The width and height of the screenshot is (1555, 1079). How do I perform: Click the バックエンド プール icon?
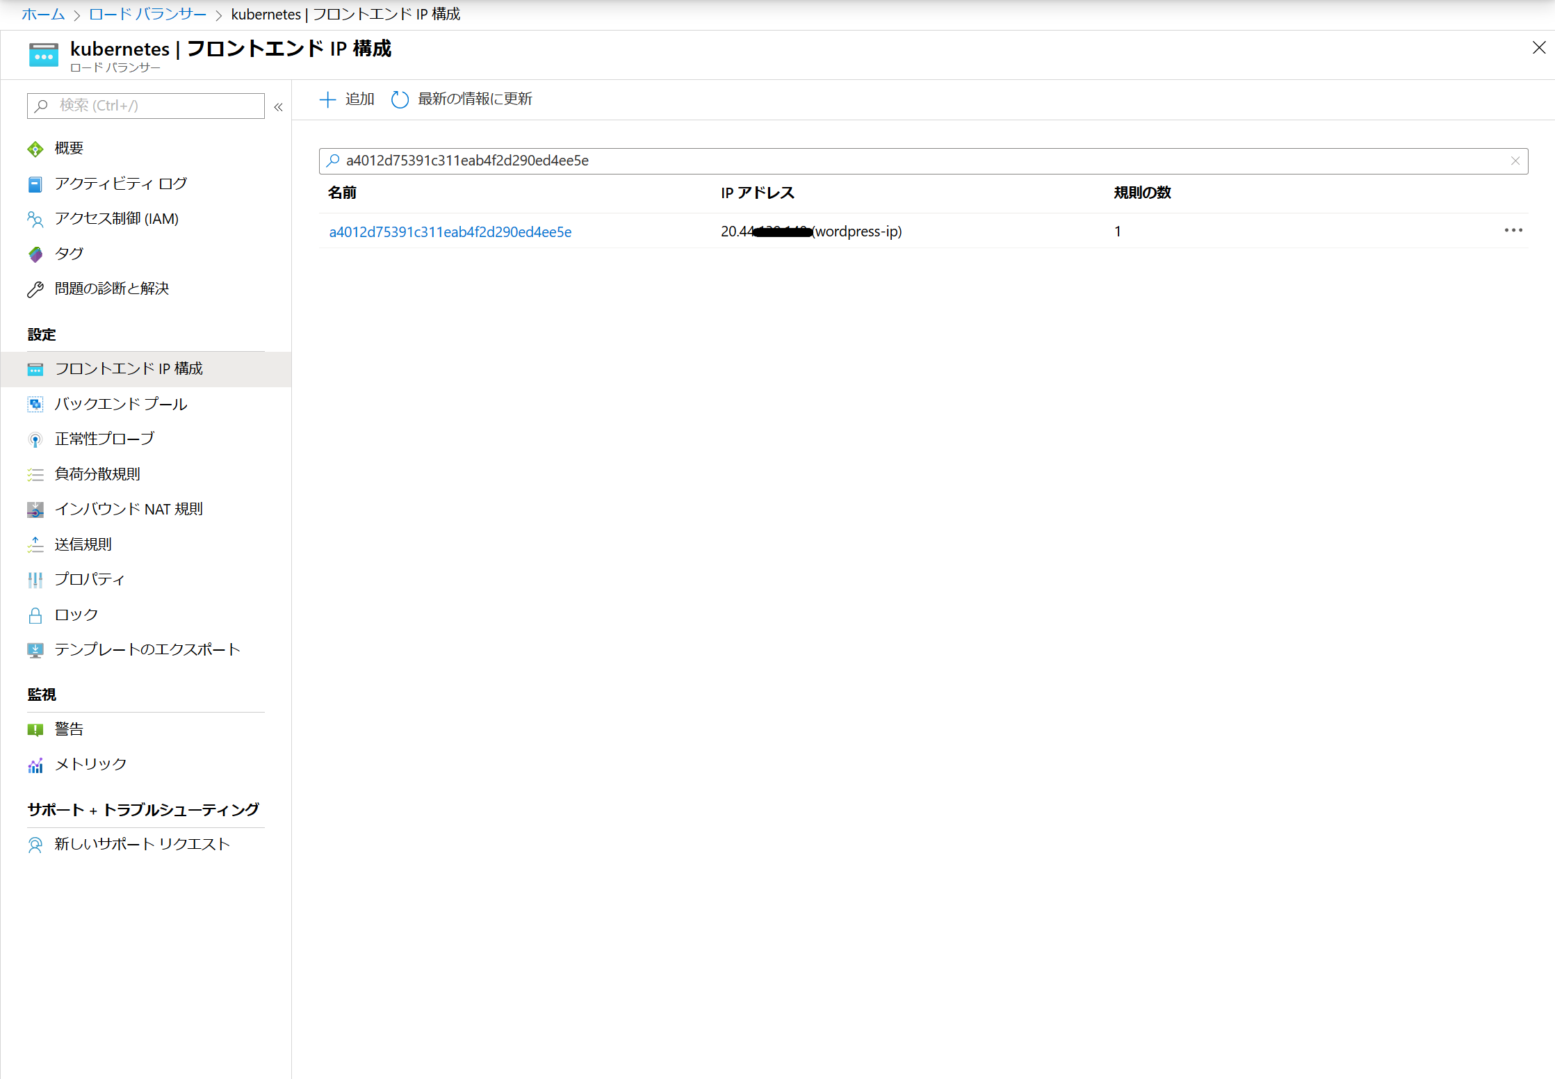35,404
